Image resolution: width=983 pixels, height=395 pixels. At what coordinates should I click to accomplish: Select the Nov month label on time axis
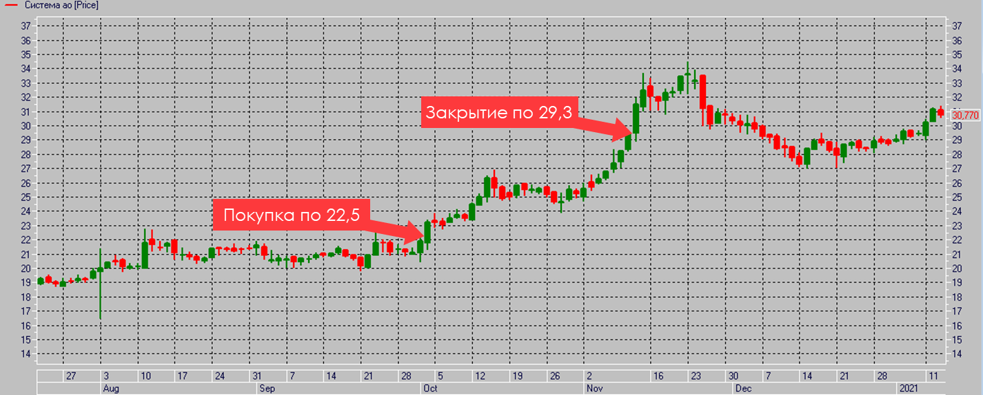click(595, 389)
